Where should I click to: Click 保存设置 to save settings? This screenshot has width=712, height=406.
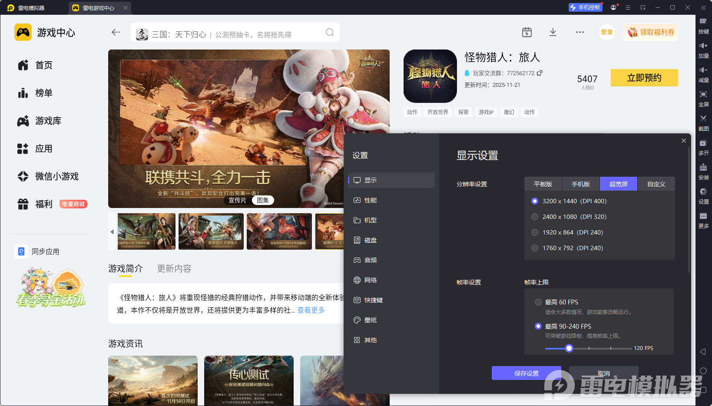tap(527, 373)
